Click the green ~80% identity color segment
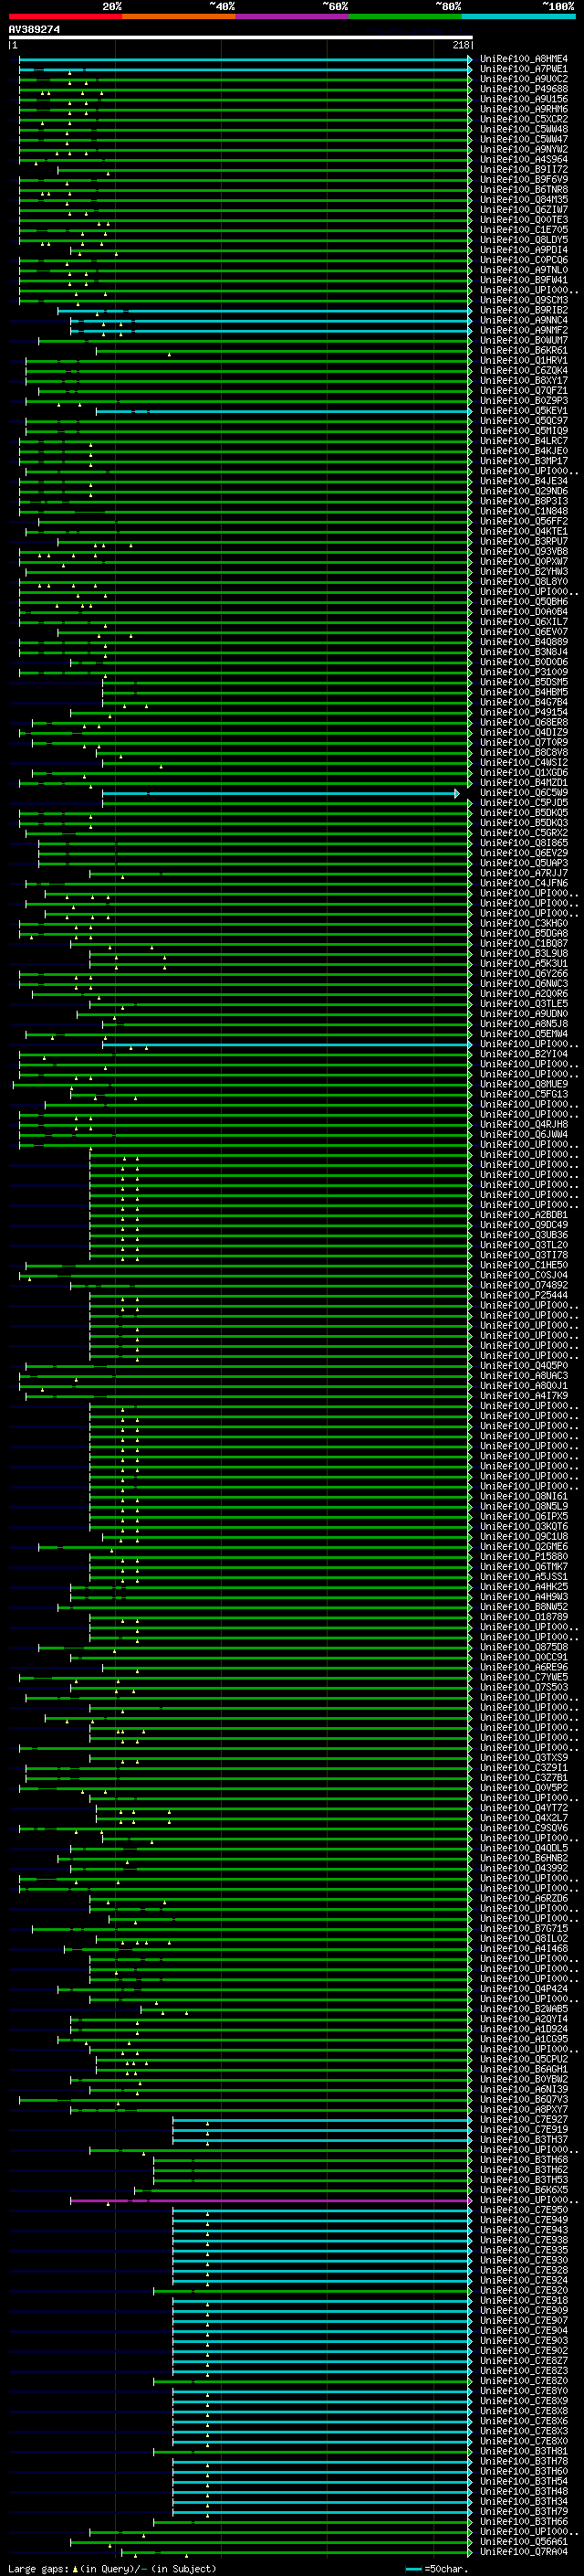 405,16
